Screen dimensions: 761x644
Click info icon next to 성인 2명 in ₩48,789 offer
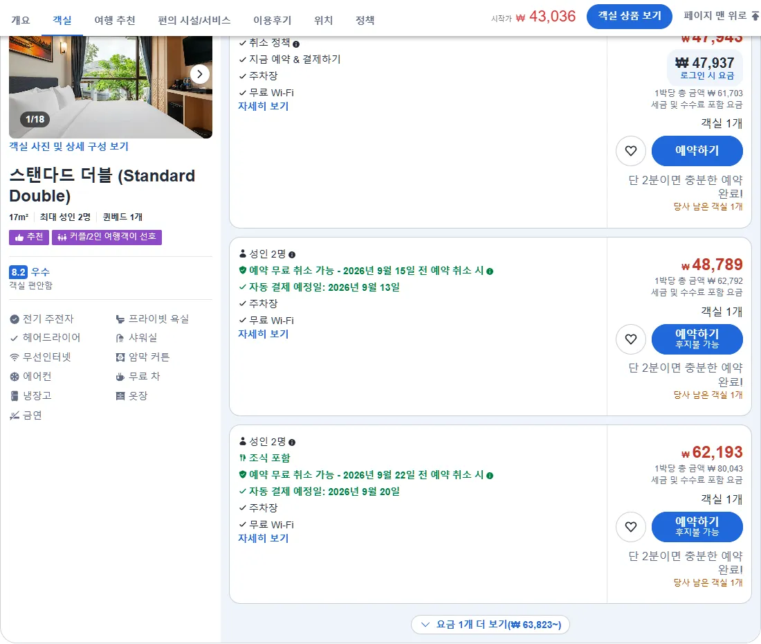292,255
